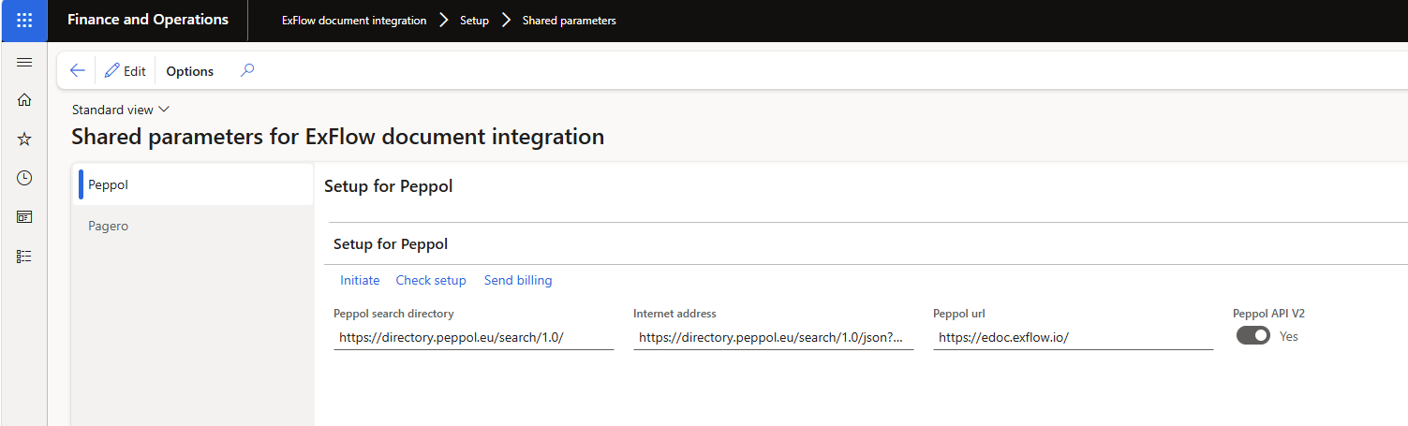This screenshot has width=1408, height=426.
Task: Click the Edit pencil button
Action: point(126,71)
